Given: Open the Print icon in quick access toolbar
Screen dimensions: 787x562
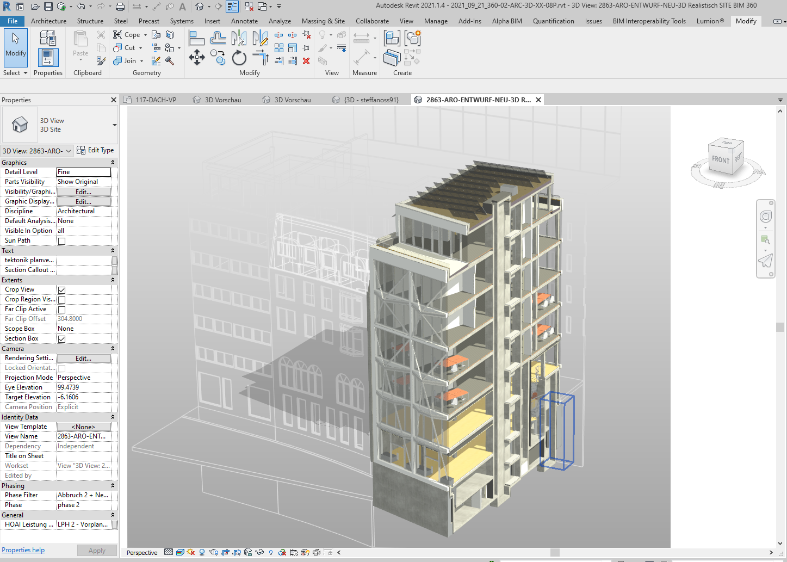Looking at the screenshot, I should [120, 7].
